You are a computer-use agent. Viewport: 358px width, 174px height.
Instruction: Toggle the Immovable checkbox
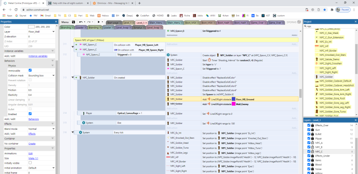tap(30, 70)
